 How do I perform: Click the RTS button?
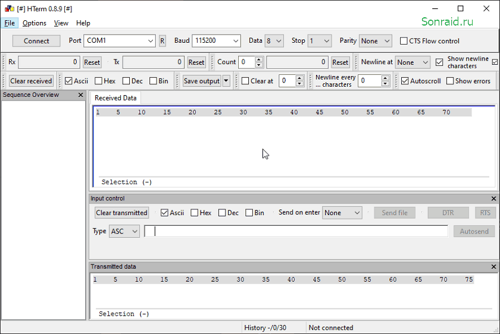coord(485,213)
